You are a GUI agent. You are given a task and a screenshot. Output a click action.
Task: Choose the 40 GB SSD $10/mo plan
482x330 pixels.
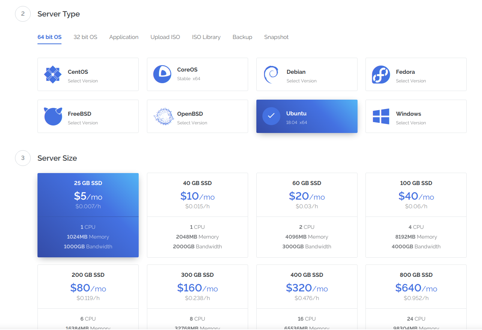point(197,215)
